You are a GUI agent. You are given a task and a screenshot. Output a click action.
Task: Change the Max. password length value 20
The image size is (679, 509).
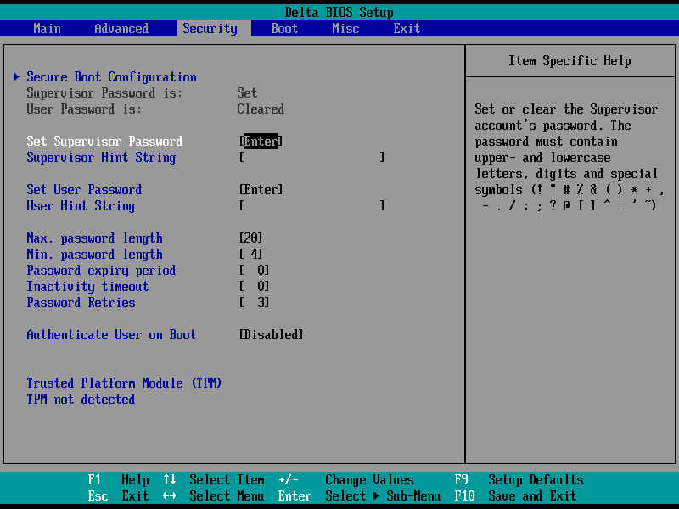[250, 238]
